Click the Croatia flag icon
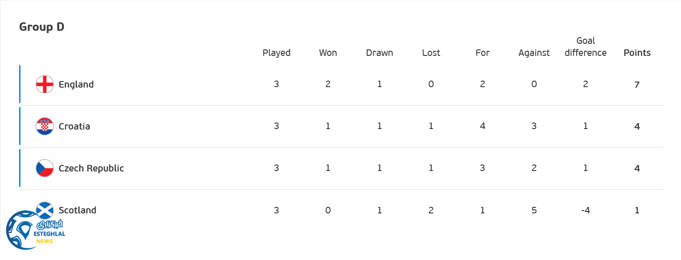The height and width of the screenshot is (260, 681). 45,126
